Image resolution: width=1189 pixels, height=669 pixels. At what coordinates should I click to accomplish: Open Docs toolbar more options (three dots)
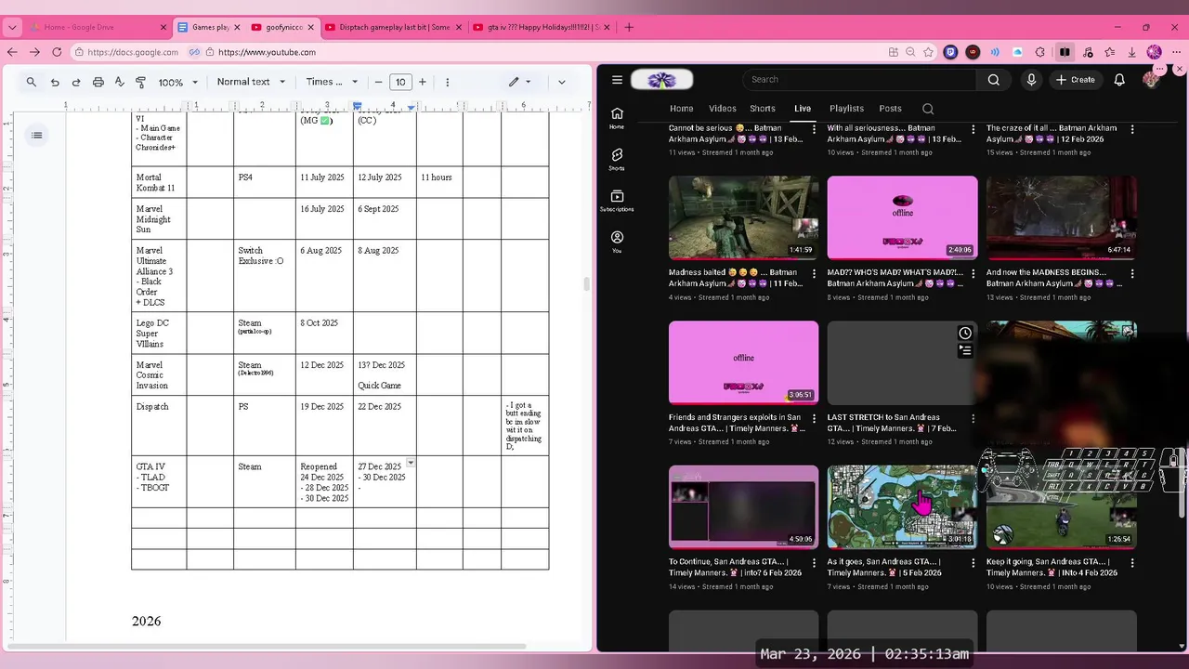click(x=448, y=82)
